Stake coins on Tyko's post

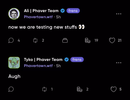pos(80,89)
